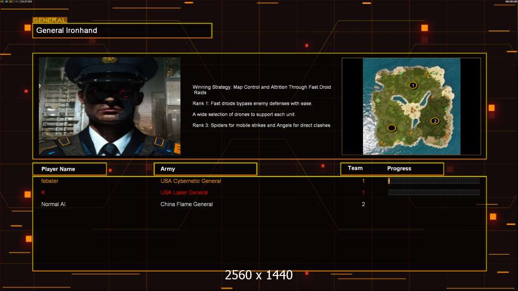Click China Flame General army entry
518x291 pixels.
point(186,204)
